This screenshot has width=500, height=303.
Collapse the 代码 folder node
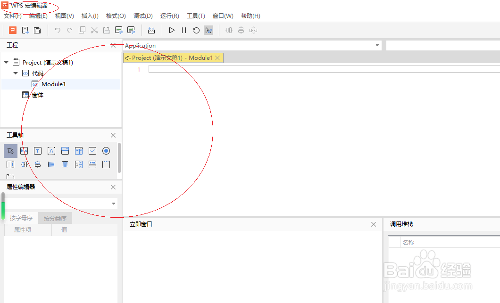[16, 74]
